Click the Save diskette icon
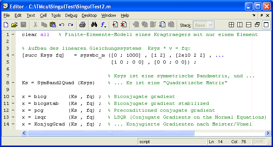 (23, 25)
